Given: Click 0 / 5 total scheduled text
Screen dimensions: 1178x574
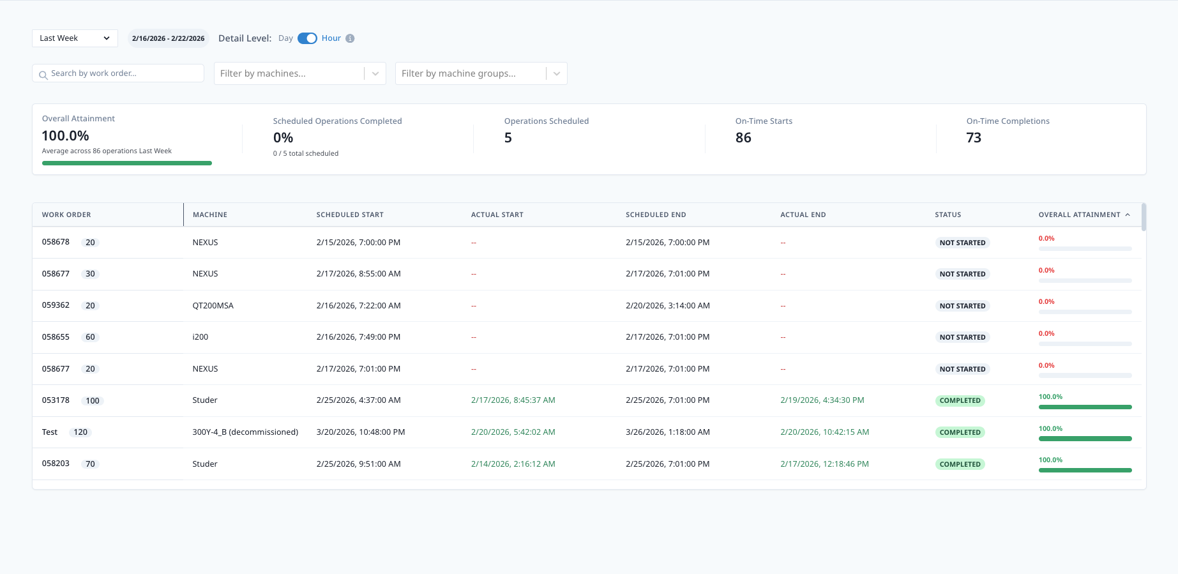Looking at the screenshot, I should pos(306,153).
